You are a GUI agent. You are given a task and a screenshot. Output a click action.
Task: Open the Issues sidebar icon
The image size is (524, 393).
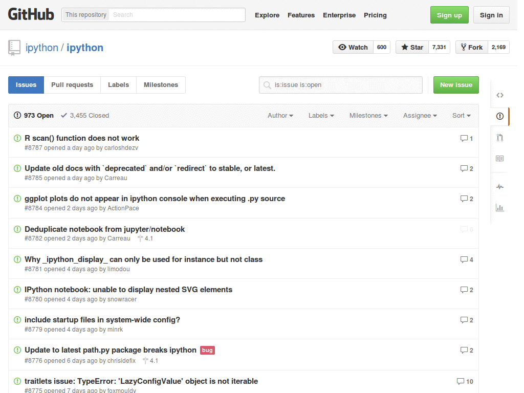(499, 116)
